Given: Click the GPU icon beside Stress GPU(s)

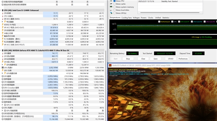Looking at the screenshot, I should pos(111,13).
